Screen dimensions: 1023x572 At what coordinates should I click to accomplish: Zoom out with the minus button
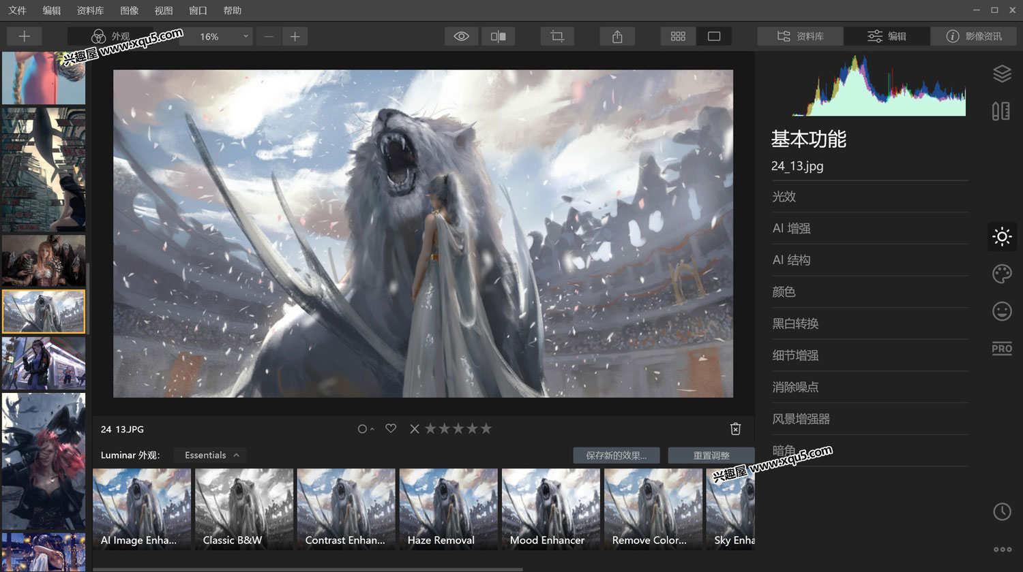pos(269,36)
